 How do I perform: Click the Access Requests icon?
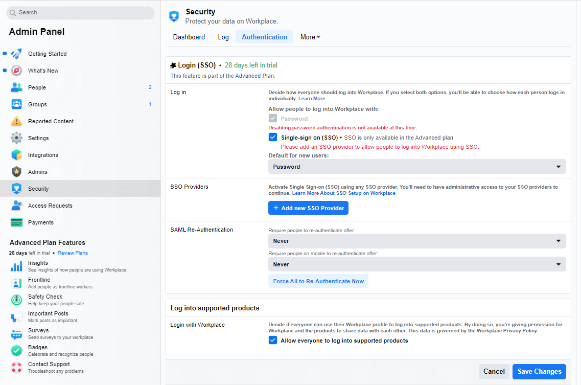[16, 206]
